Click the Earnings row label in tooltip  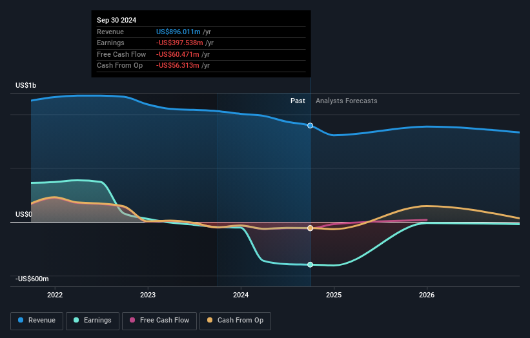tap(110, 43)
